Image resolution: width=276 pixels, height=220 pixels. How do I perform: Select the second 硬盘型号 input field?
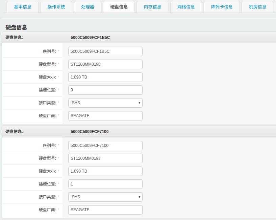(105, 158)
